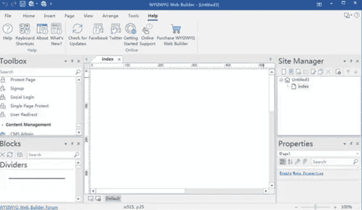This screenshot has width=362, height=210.
Task: Switch to the Page ribbon tab
Action: point(69,16)
